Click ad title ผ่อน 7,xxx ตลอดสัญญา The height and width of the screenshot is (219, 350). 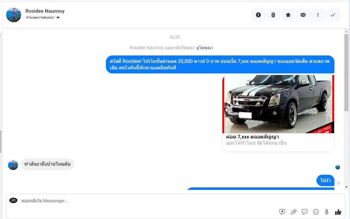[x=252, y=137]
